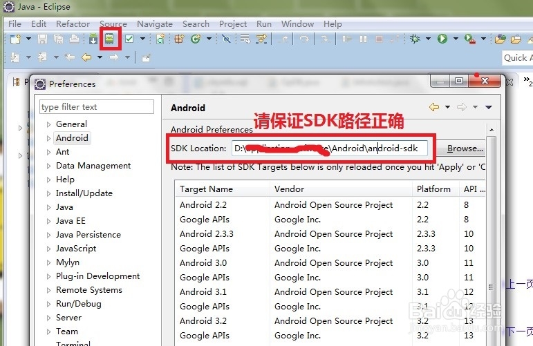Viewport: 533px width, 346px height.
Task: Open the Preferences page view menu arrow
Action: click(x=489, y=107)
